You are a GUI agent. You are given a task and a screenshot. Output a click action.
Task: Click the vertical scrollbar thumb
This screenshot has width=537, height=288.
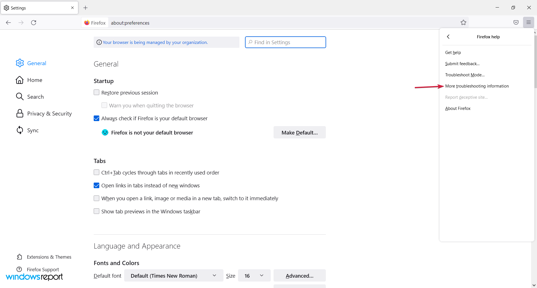point(535,62)
